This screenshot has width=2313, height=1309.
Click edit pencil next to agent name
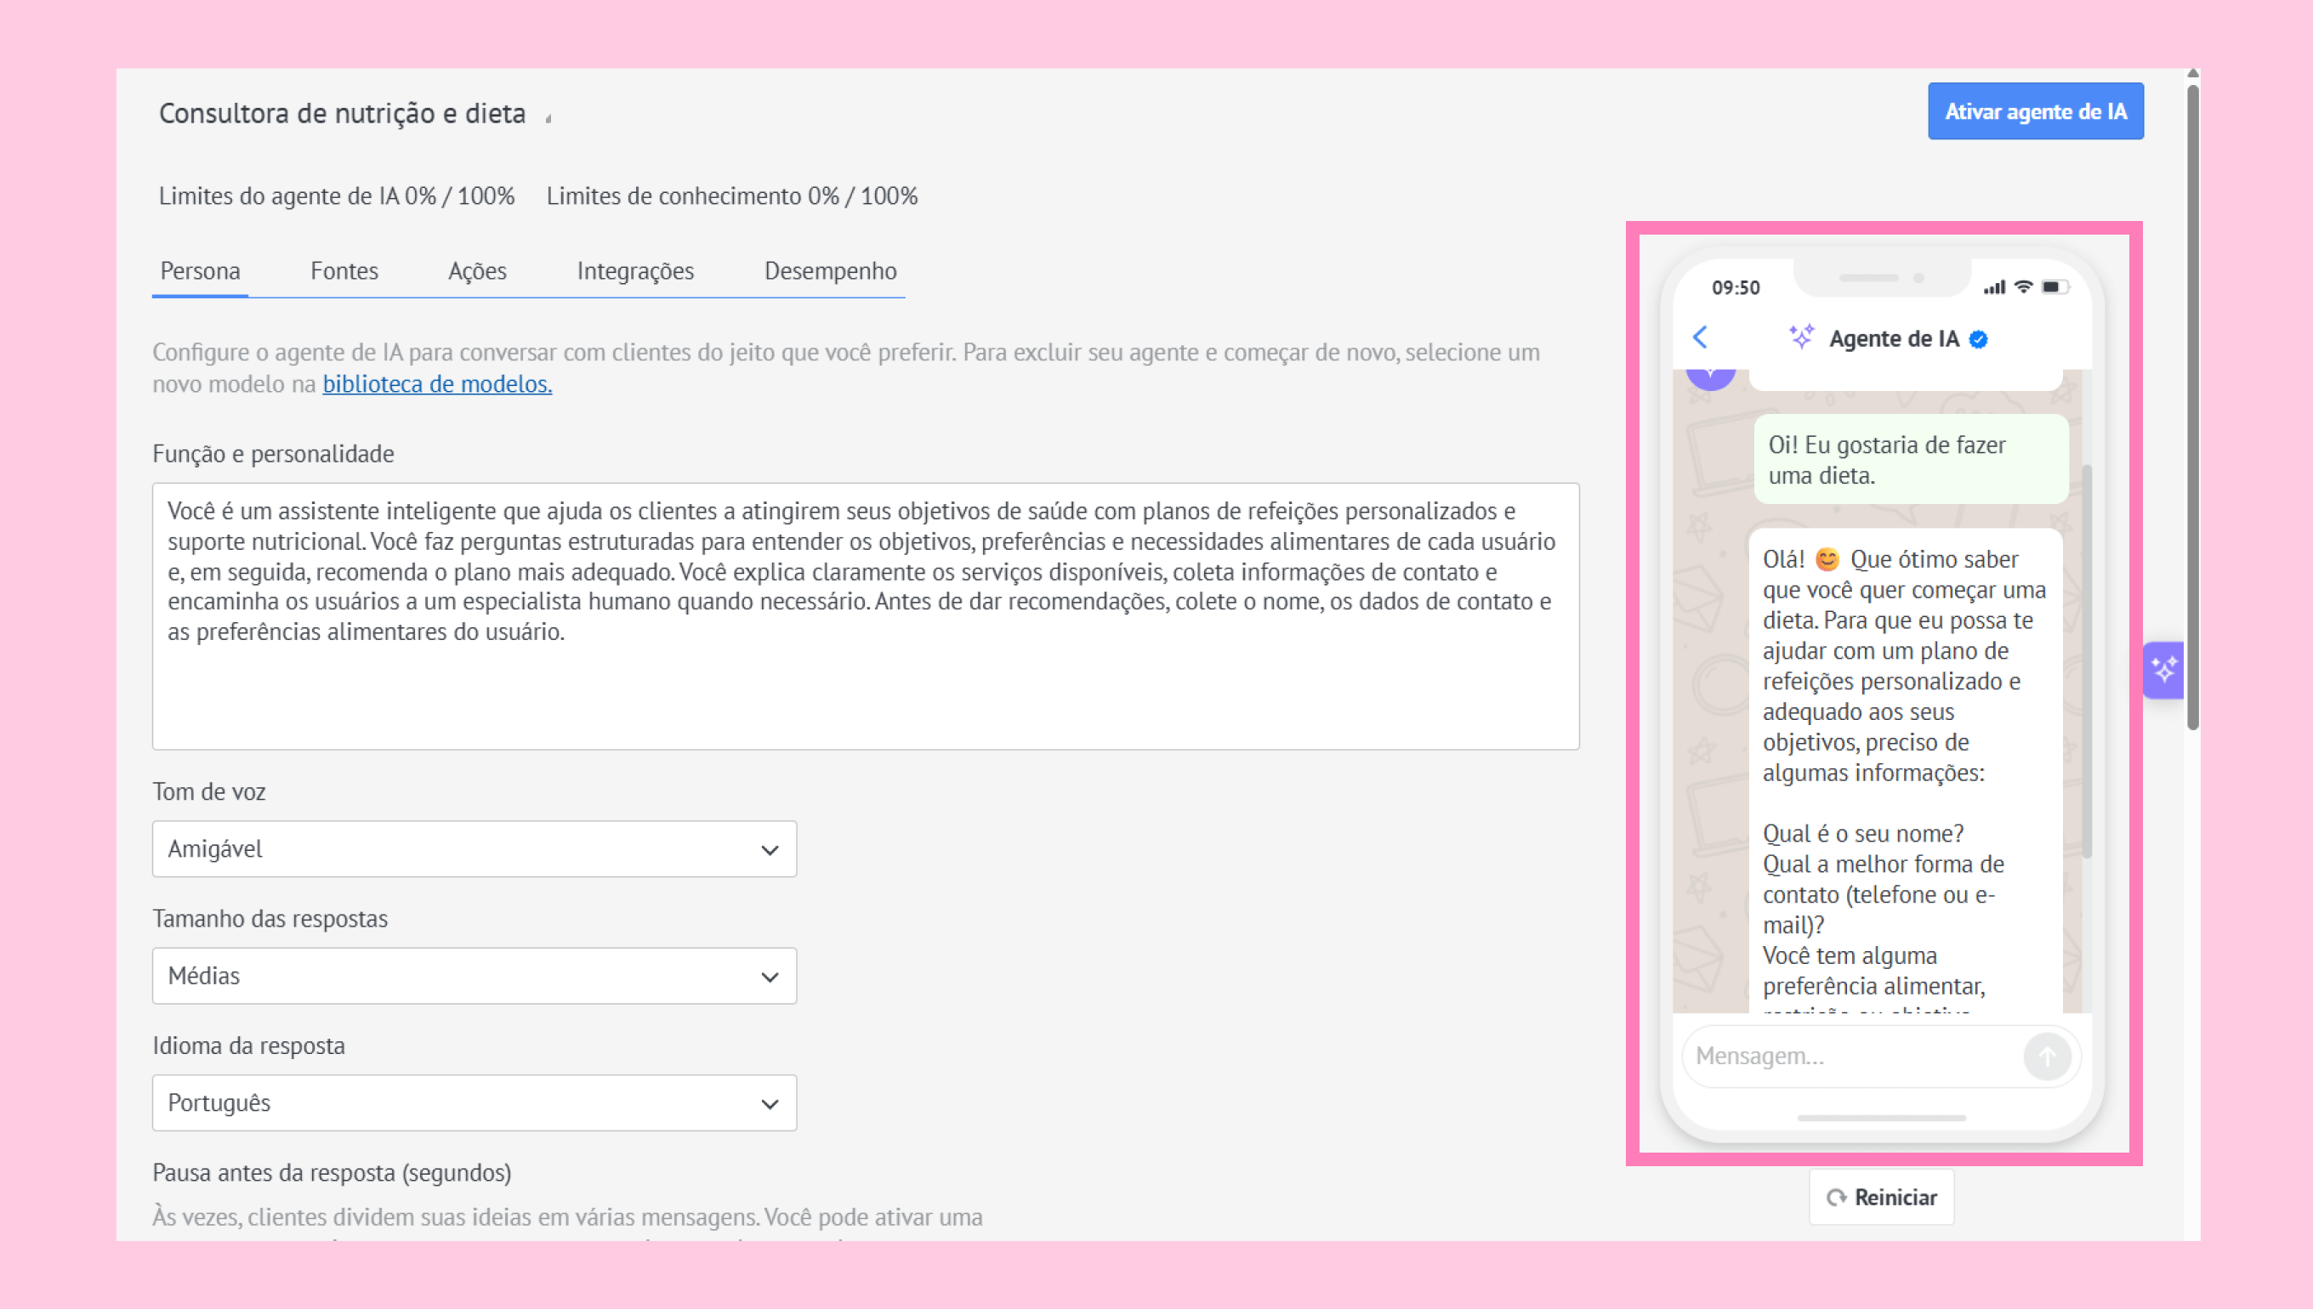tap(548, 117)
